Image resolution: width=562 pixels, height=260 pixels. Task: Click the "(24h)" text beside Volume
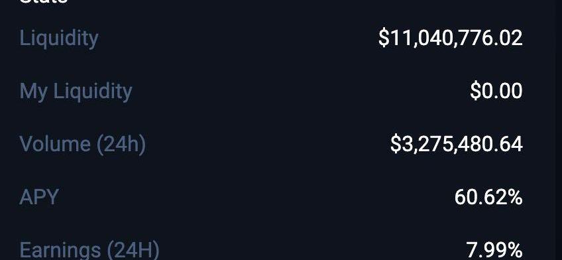pyautogui.click(x=121, y=144)
